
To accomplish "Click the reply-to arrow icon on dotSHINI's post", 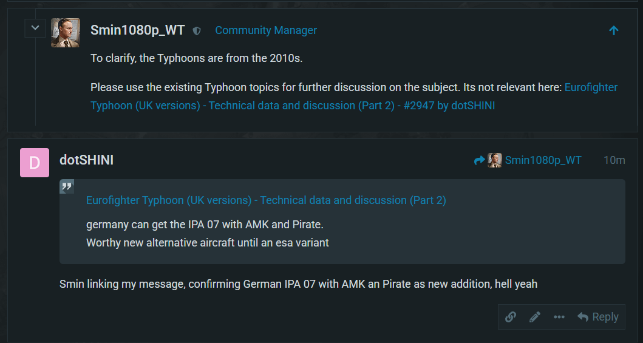I will tap(480, 160).
